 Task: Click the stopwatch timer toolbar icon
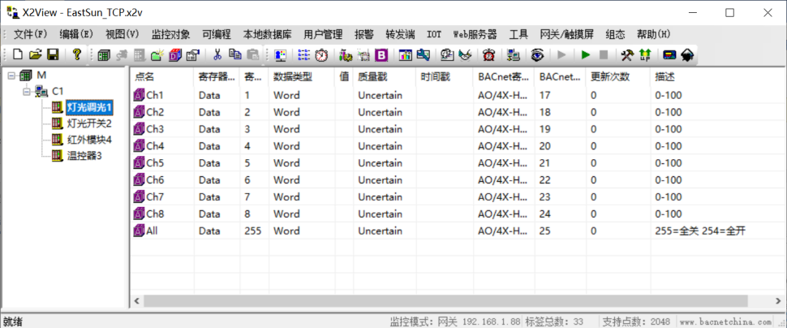(321, 54)
